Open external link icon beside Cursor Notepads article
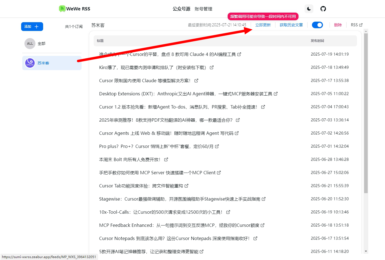This screenshot has width=385, height=260. point(255,238)
